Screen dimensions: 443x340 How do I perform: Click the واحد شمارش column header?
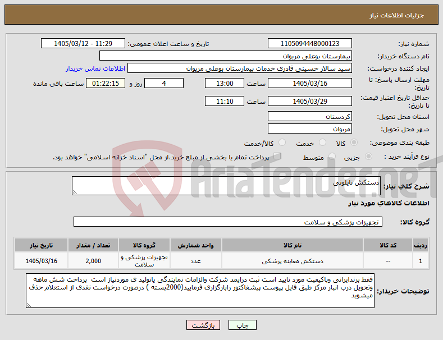point(195,245)
